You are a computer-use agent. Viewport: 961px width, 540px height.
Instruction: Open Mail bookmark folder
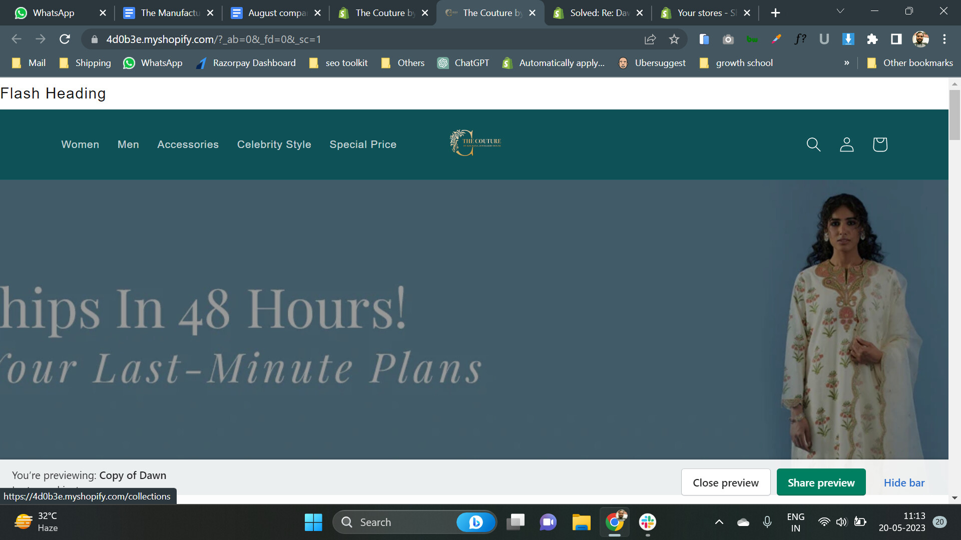click(29, 63)
